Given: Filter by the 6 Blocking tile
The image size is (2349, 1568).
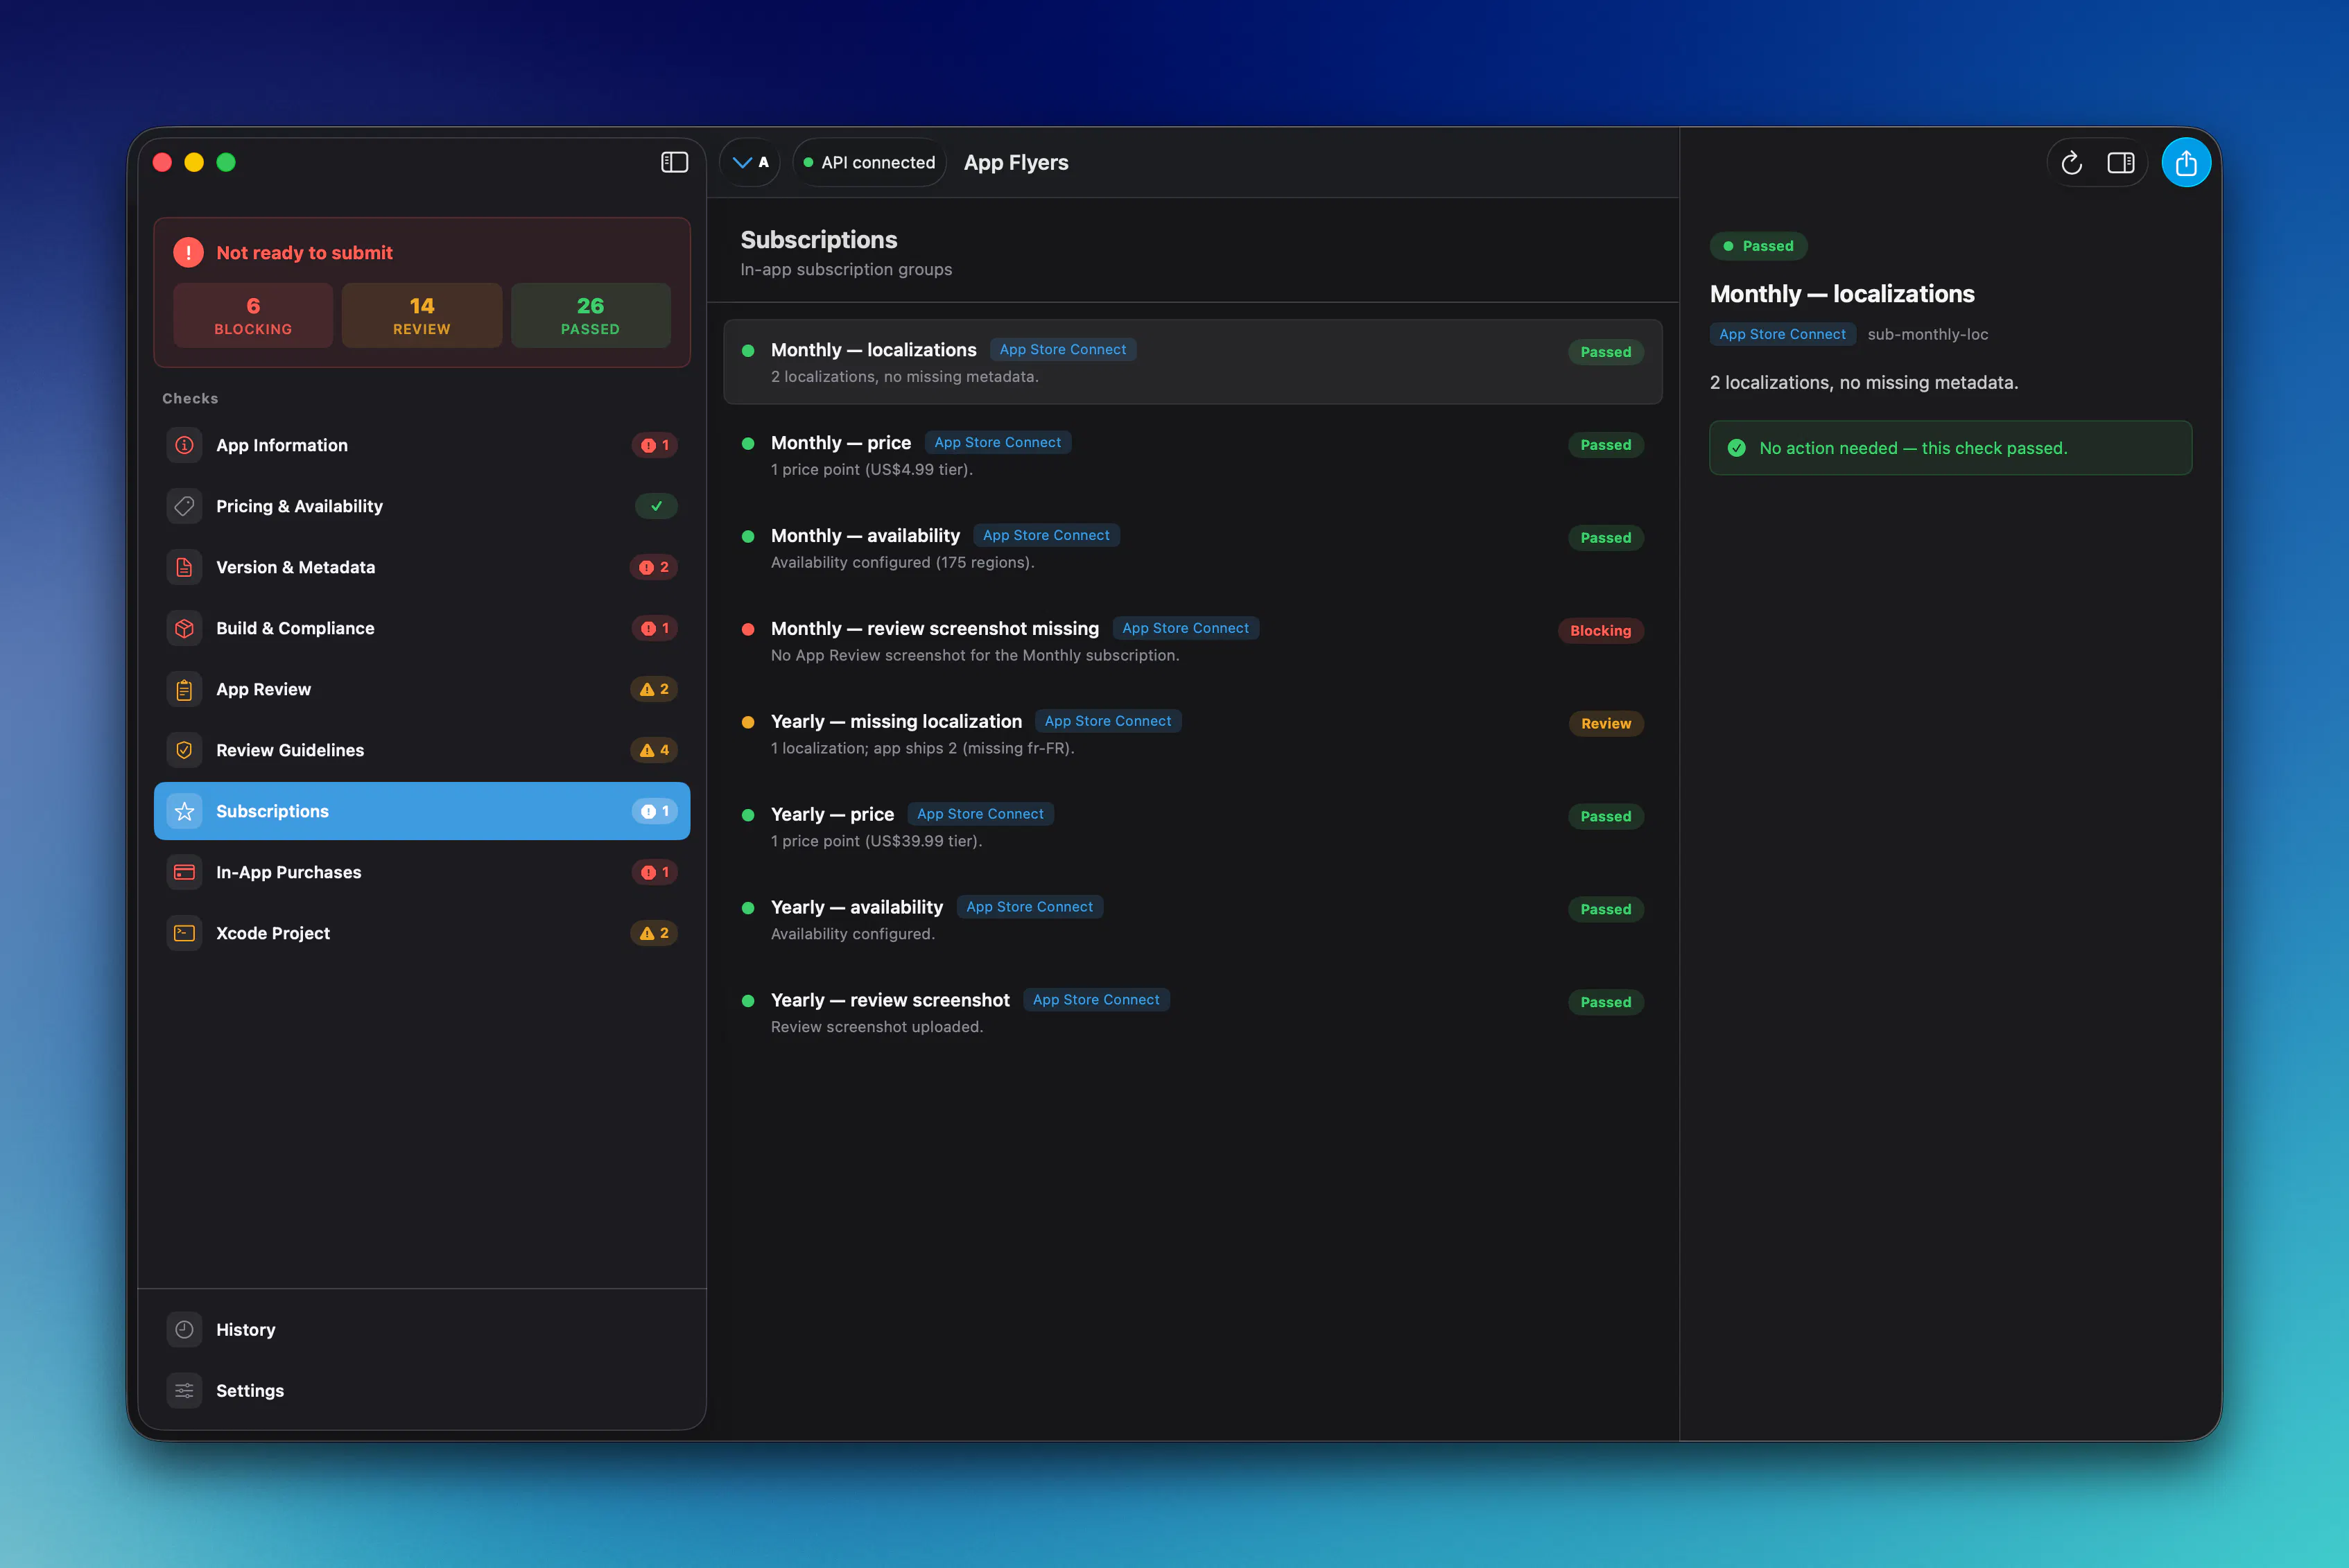Looking at the screenshot, I should click(253, 315).
